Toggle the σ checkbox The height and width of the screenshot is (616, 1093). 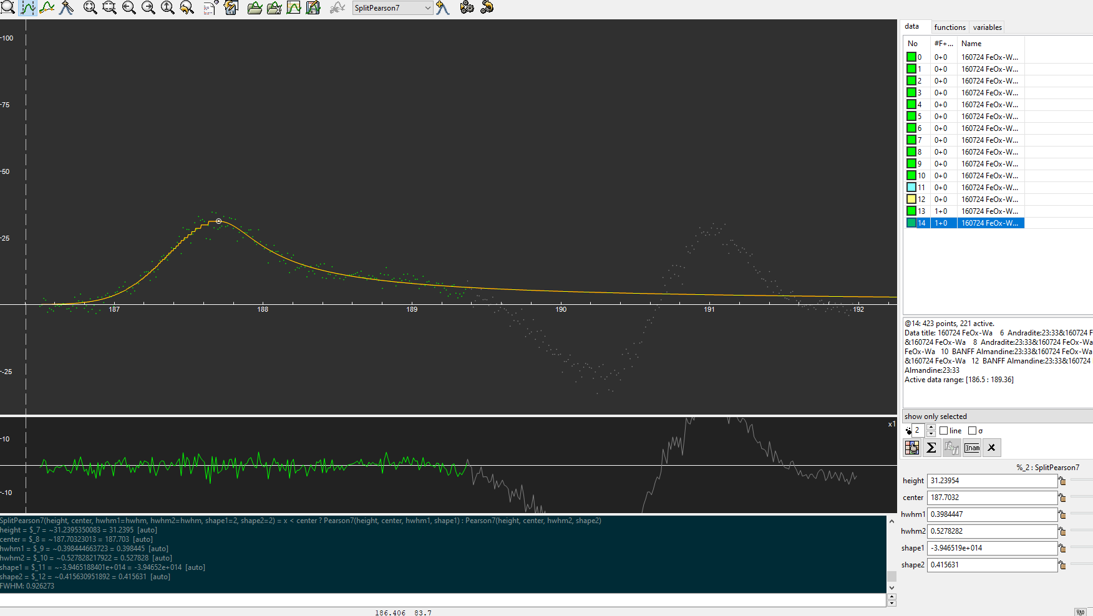tap(972, 431)
